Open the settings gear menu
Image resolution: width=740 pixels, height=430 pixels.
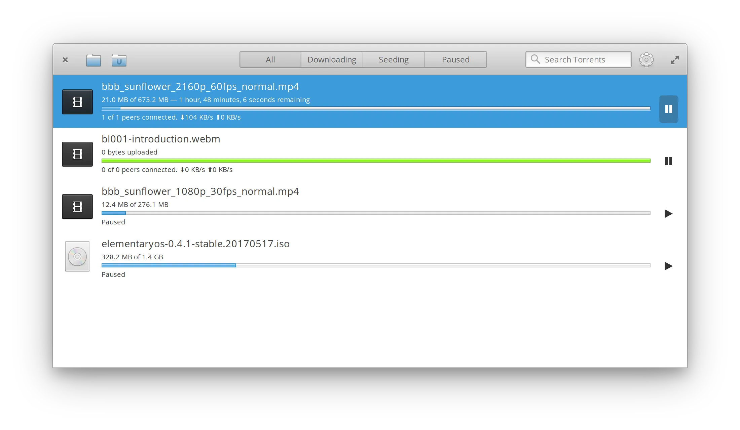coord(646,60)
